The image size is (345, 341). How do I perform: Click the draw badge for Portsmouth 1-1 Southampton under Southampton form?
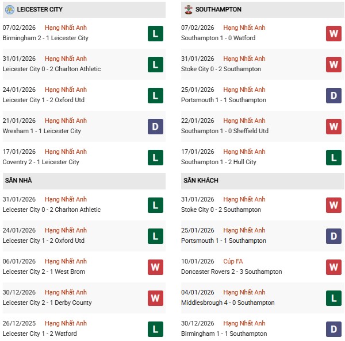click(333, 95)
